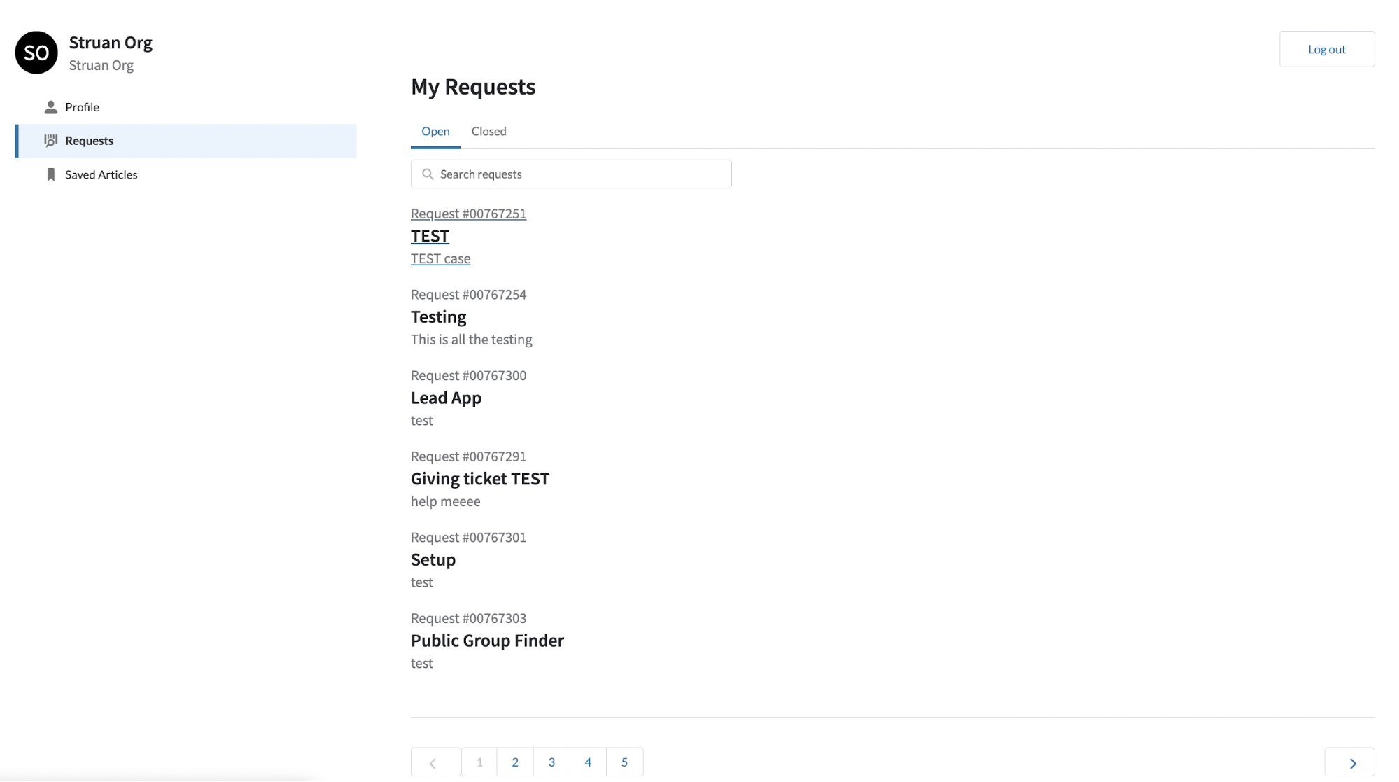
Task: Click the right chevron at bottom right
Action: [x=1350, y=762]
